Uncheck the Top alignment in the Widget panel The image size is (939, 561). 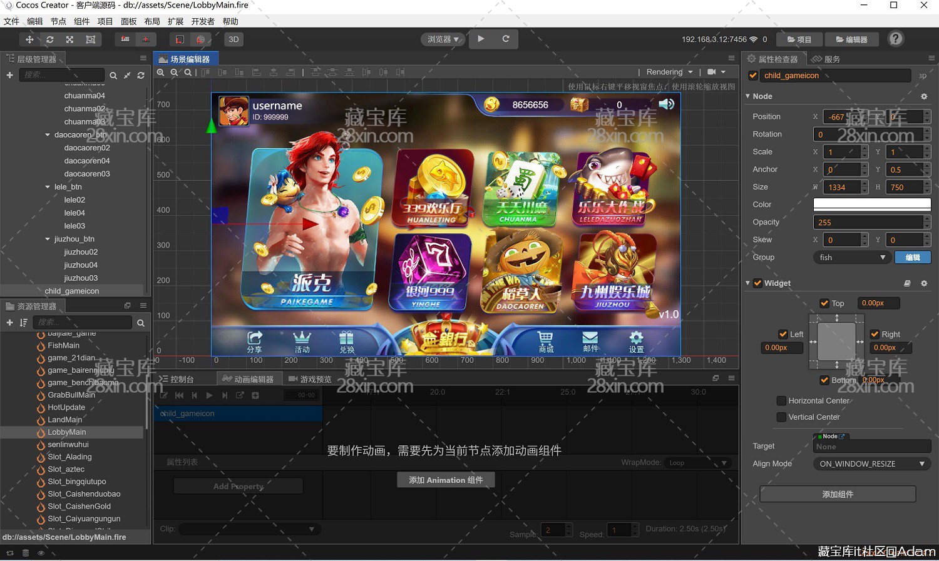(x=825, y=303)
